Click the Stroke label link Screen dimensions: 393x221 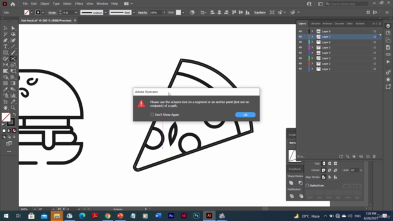52,12
